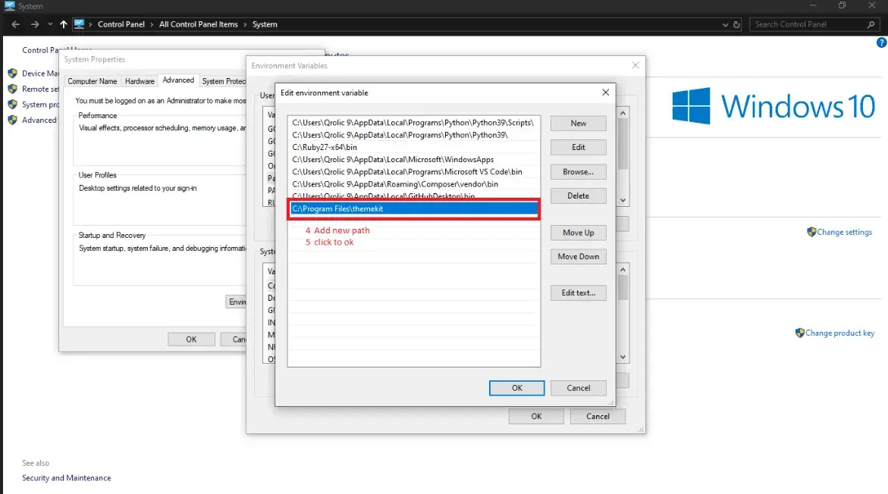Click the Forward navigation arrow

(35, 24)
